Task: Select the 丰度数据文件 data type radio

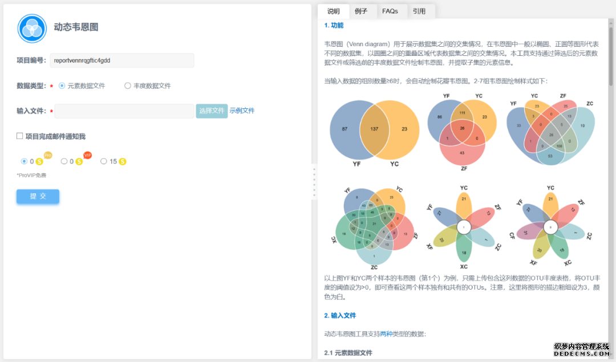Action: pos(128,86)
